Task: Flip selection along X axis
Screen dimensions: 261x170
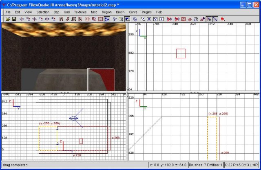Action: point(22,19)
